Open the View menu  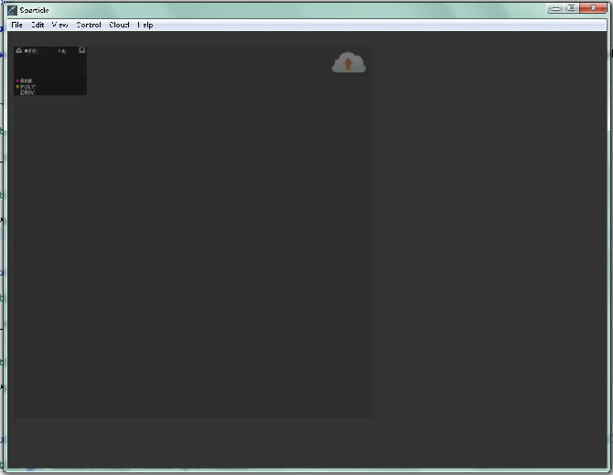coord(59,25)
